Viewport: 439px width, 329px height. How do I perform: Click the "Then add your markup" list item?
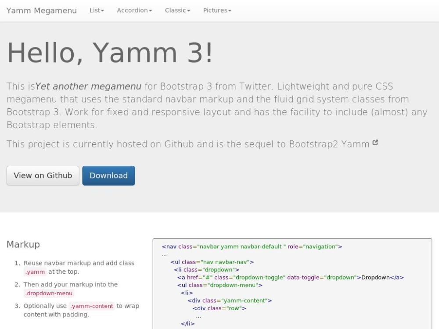pos(70,285)
